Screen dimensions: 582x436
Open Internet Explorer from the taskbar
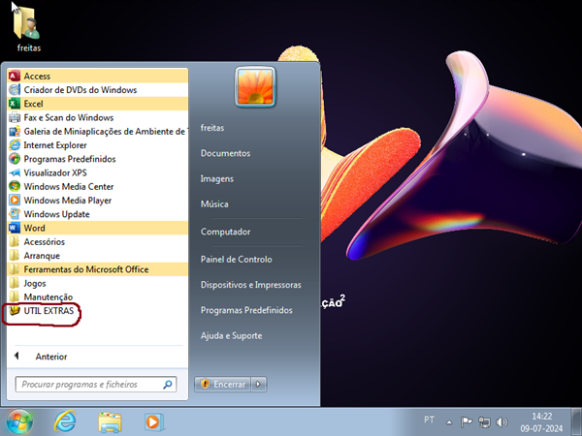point(65,421)
